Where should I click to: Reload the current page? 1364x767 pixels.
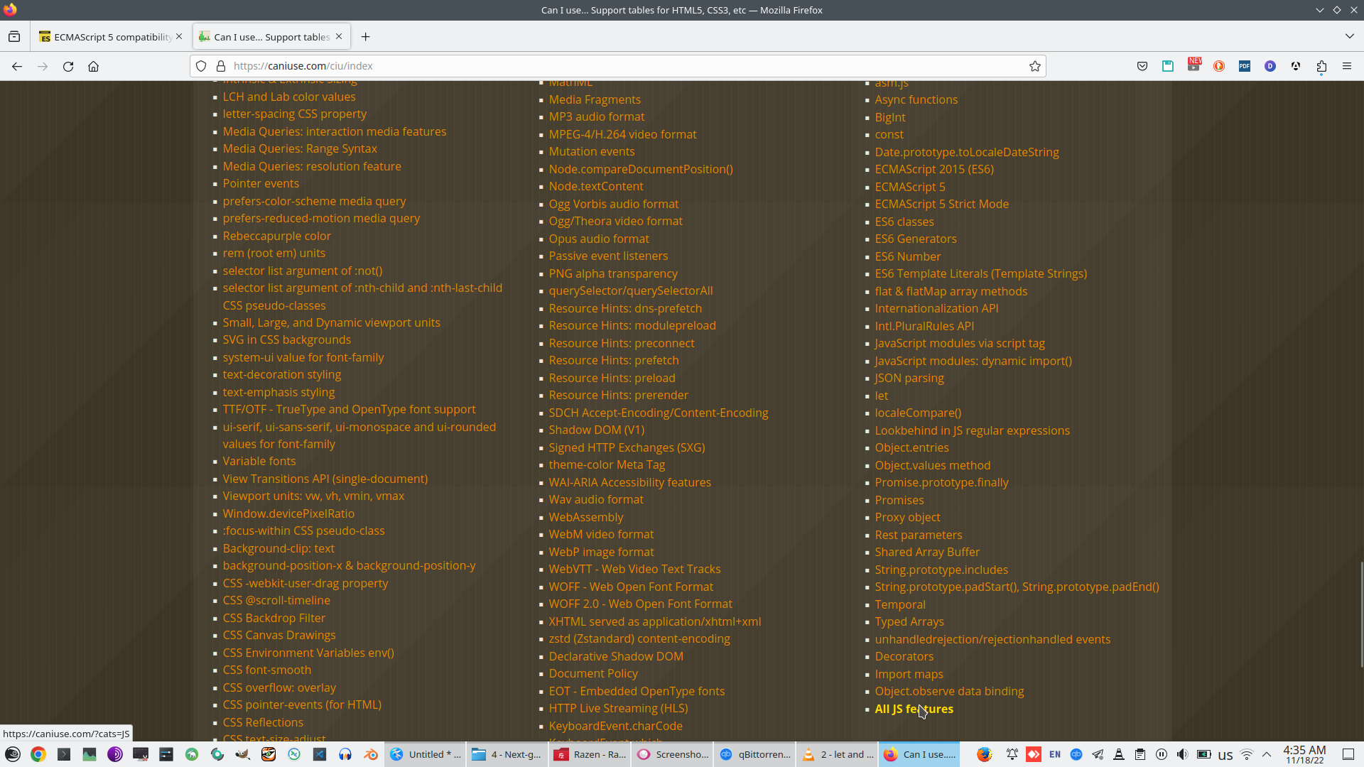click(x=68, y=66)
